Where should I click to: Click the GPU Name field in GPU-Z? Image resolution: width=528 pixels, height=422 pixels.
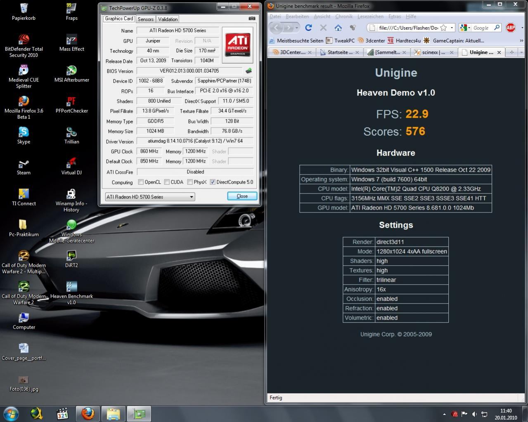tap(178, 31)
